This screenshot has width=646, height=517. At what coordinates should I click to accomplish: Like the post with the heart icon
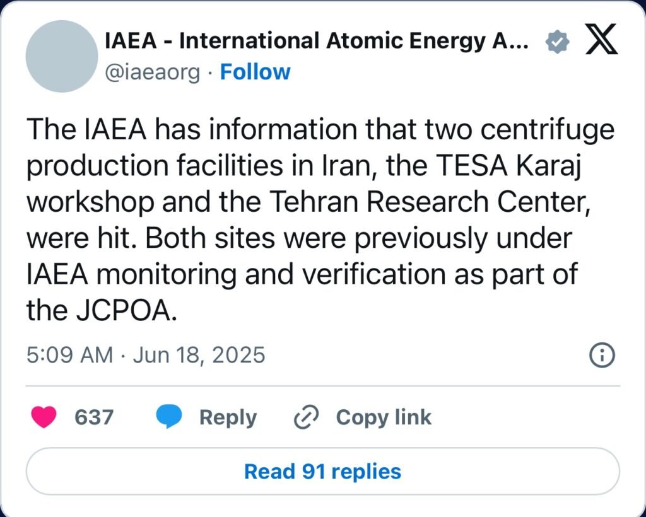point(44,417)
